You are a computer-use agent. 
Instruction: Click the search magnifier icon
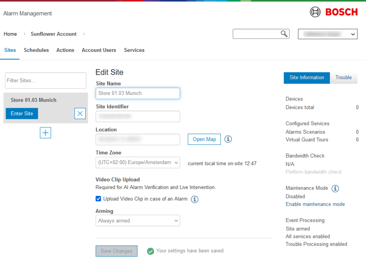[284, 34]
